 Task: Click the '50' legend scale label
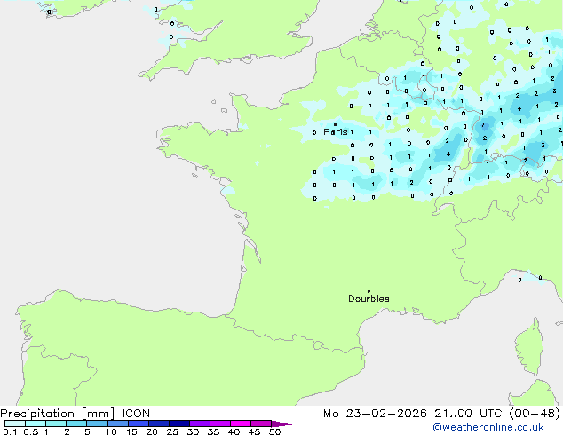pyautogui.click(x=274, y=431)
